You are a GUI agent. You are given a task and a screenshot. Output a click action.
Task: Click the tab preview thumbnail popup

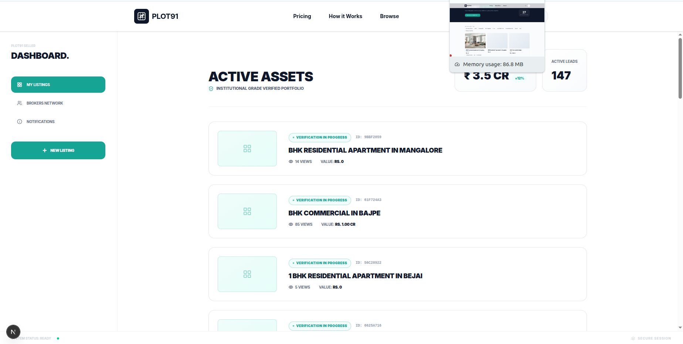point(497,30)
